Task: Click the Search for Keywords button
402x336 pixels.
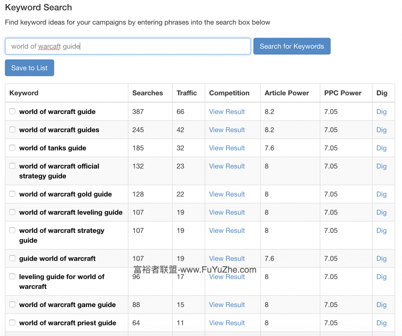Action: [292, 46]
